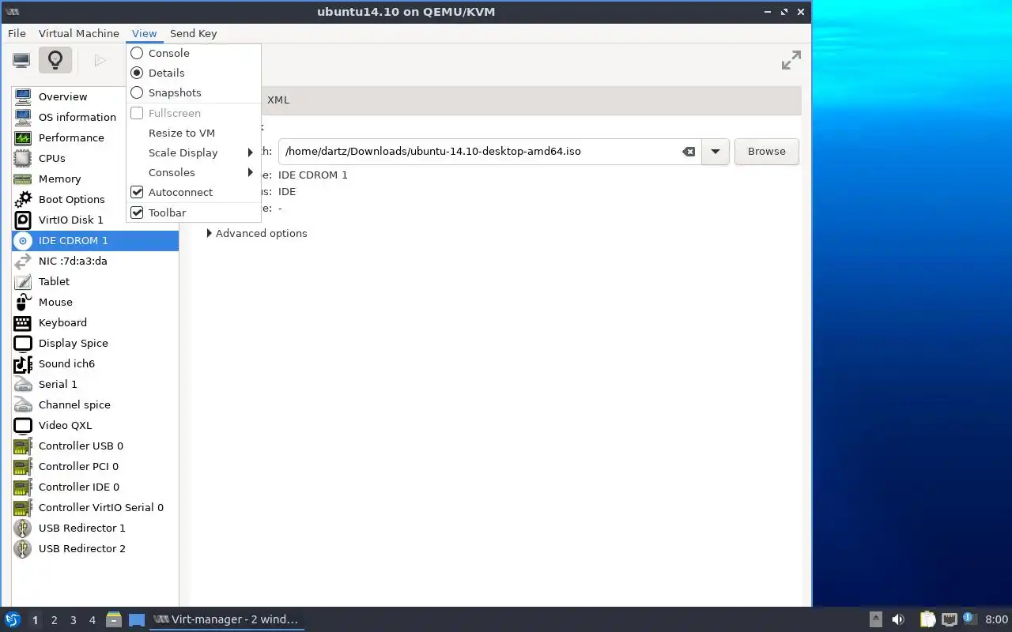Toggle the Toolbar checkbox
This screenshot has width=1012, height=632.
(137, 213)
